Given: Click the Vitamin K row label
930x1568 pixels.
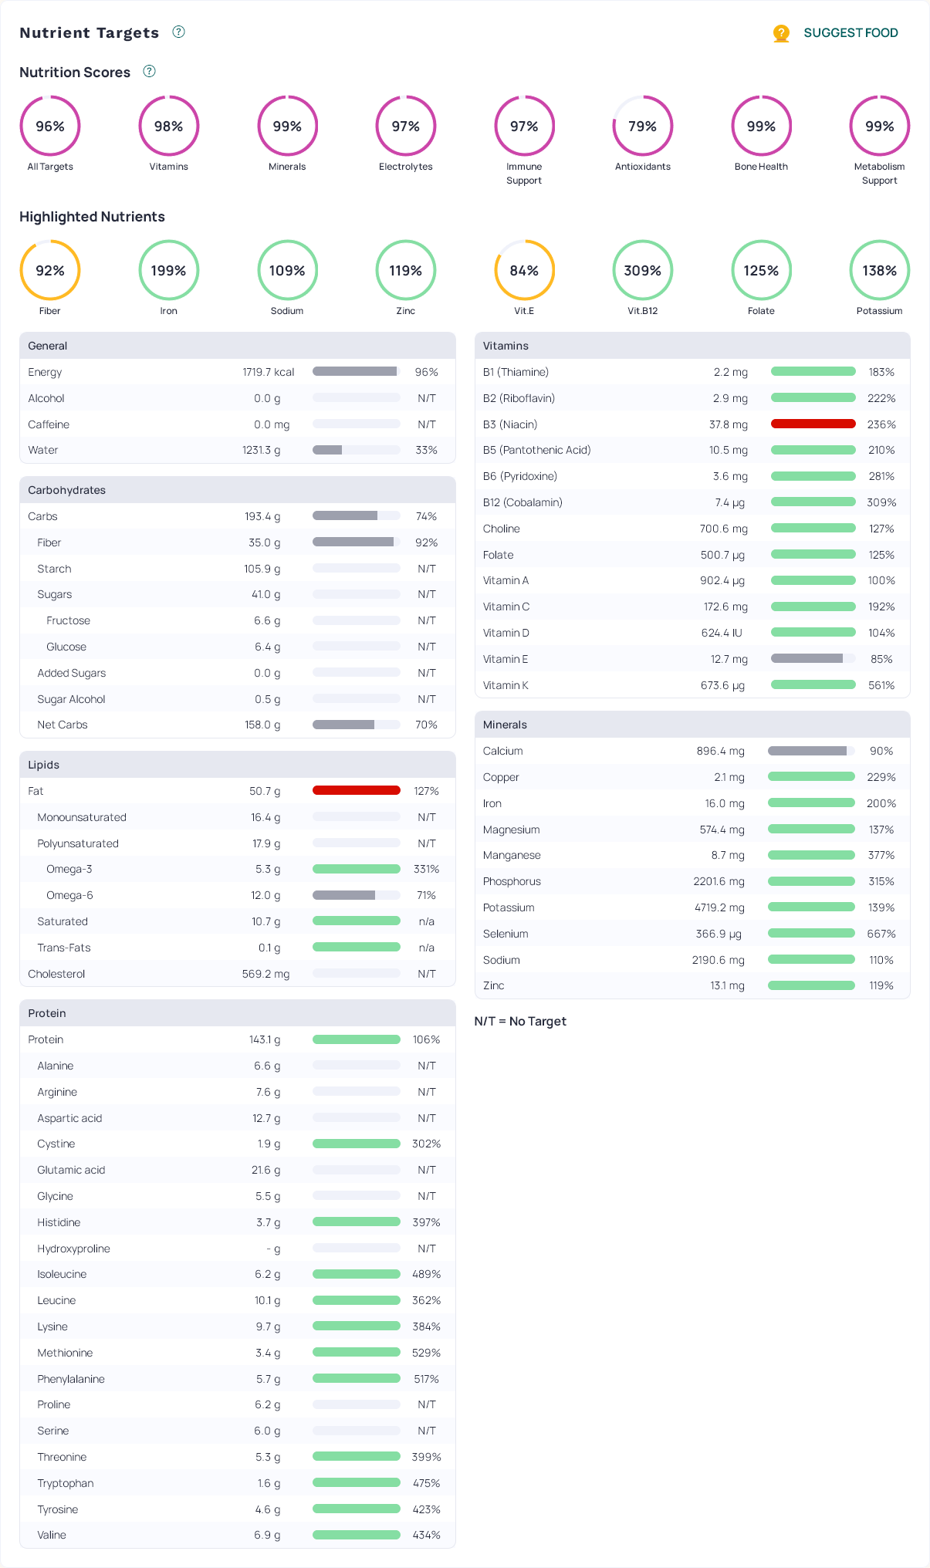Looking at the screenshot, I should click(506, 685).
